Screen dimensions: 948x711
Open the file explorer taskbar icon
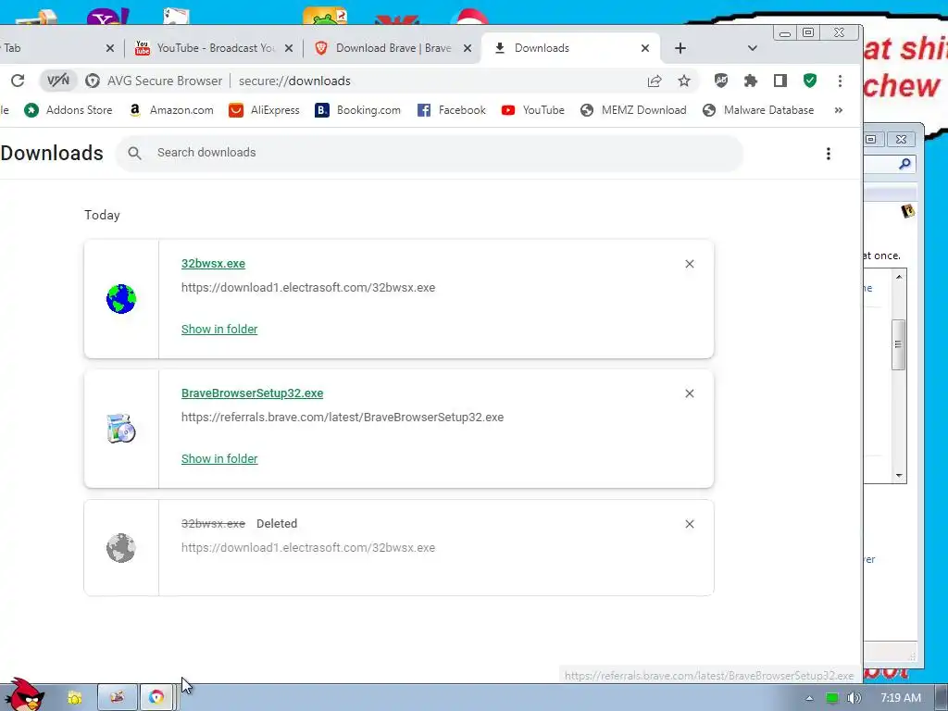pos(75,698)
